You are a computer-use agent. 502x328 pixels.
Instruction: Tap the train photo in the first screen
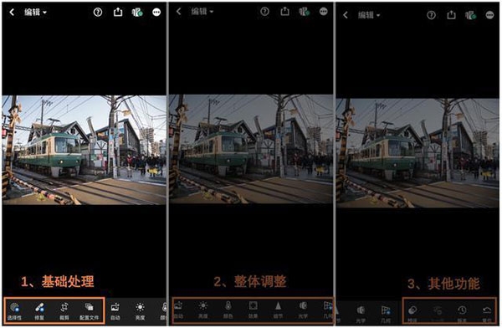(84, 150)
